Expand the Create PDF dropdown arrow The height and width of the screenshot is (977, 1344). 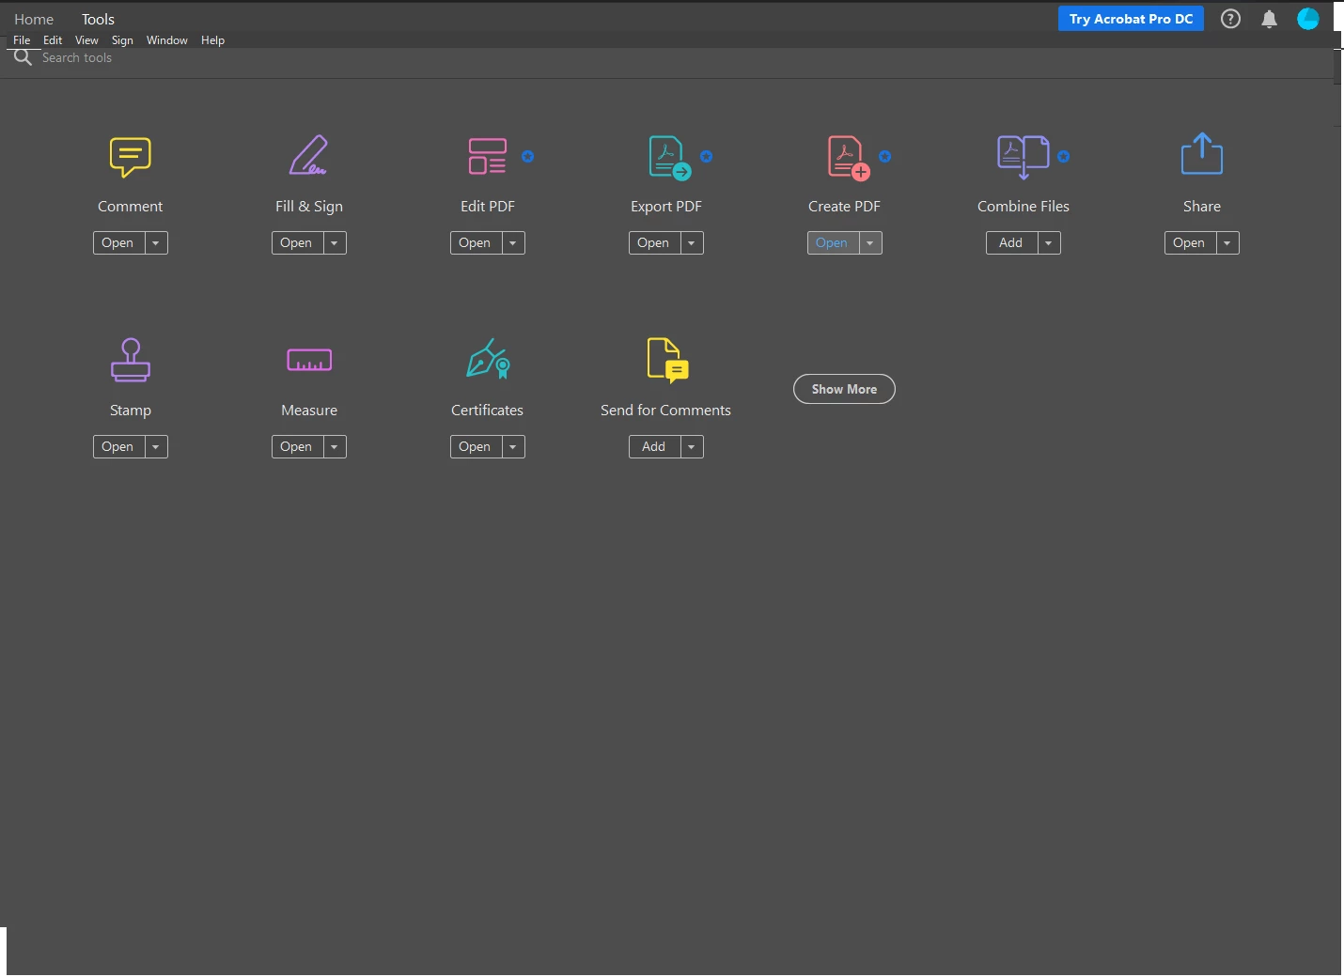tap(870, 243)
